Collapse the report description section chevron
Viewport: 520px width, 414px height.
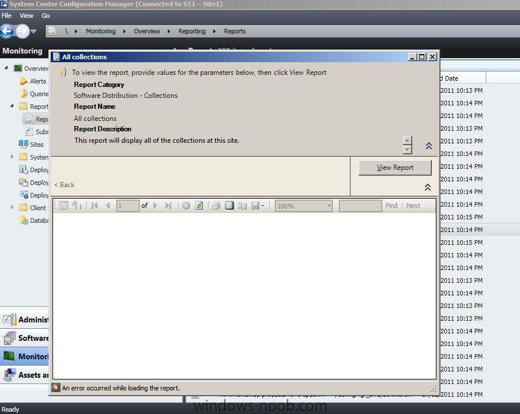[429, 146]
